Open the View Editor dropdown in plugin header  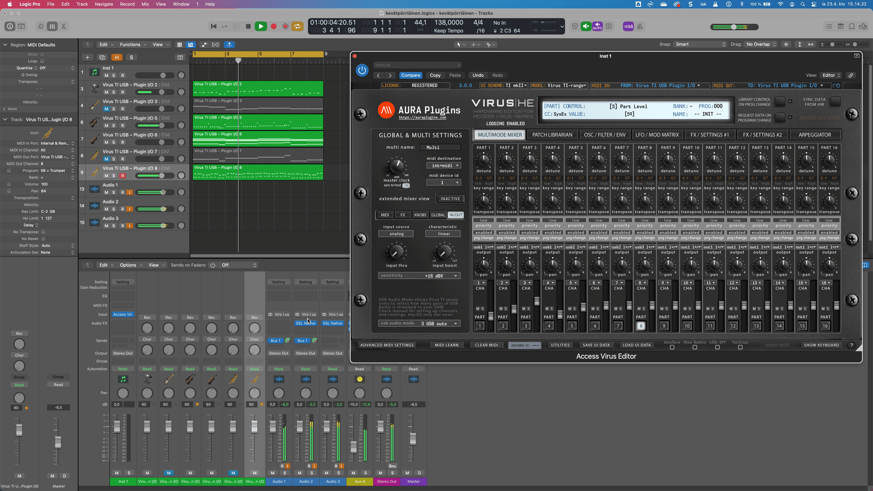(x=830, y=75)
